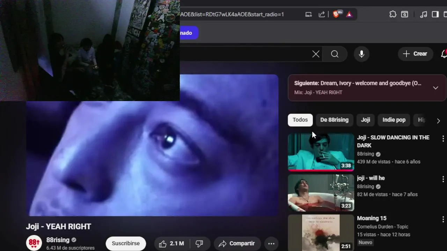Click '439 M de vistas' text
The width and height of the screenshot is (447, 251).
[374, 162]
